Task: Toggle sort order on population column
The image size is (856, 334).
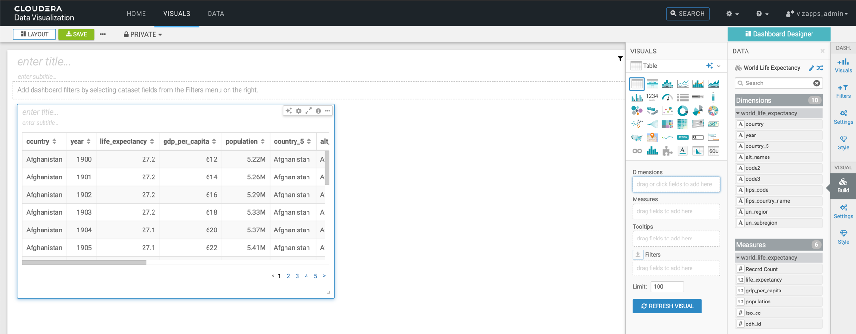Action: point(263,142)
